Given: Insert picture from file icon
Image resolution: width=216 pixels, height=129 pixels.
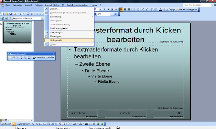Looking at the screenshot, I should [64, 124].
